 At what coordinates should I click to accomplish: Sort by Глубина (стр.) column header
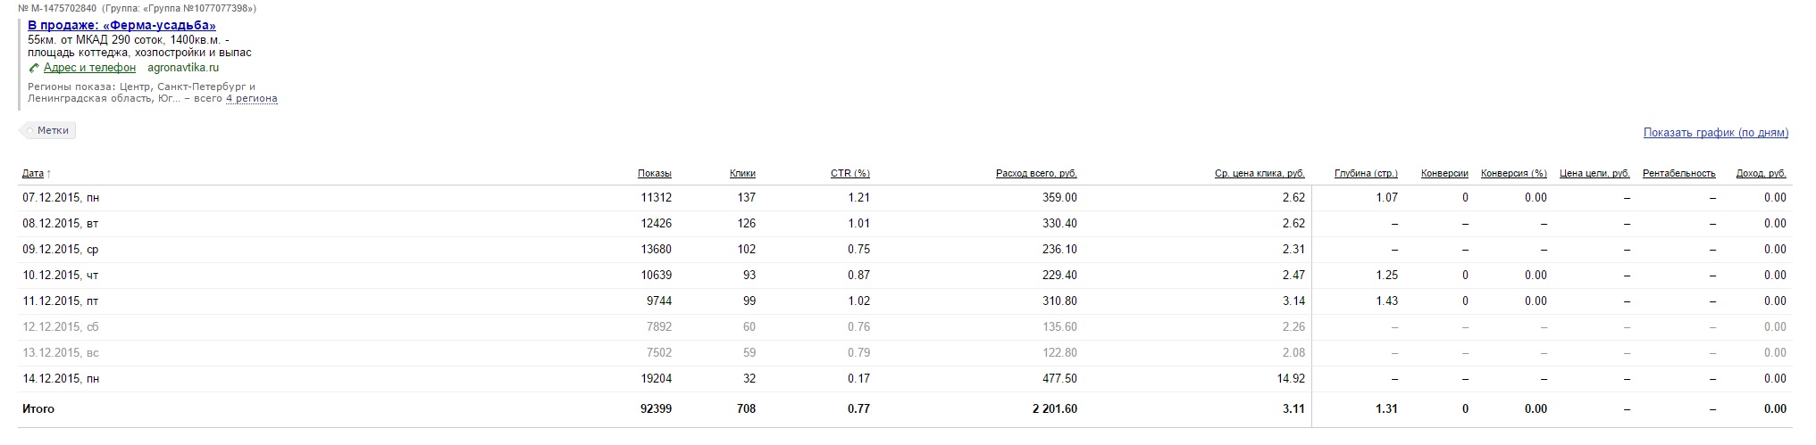pyautogui.click(x=1366, y=174)
